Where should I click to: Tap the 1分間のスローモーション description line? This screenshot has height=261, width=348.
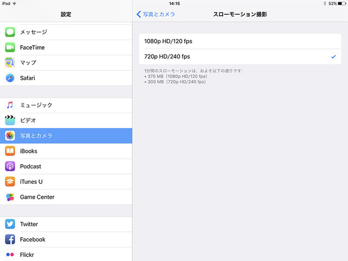click(194, 71)
